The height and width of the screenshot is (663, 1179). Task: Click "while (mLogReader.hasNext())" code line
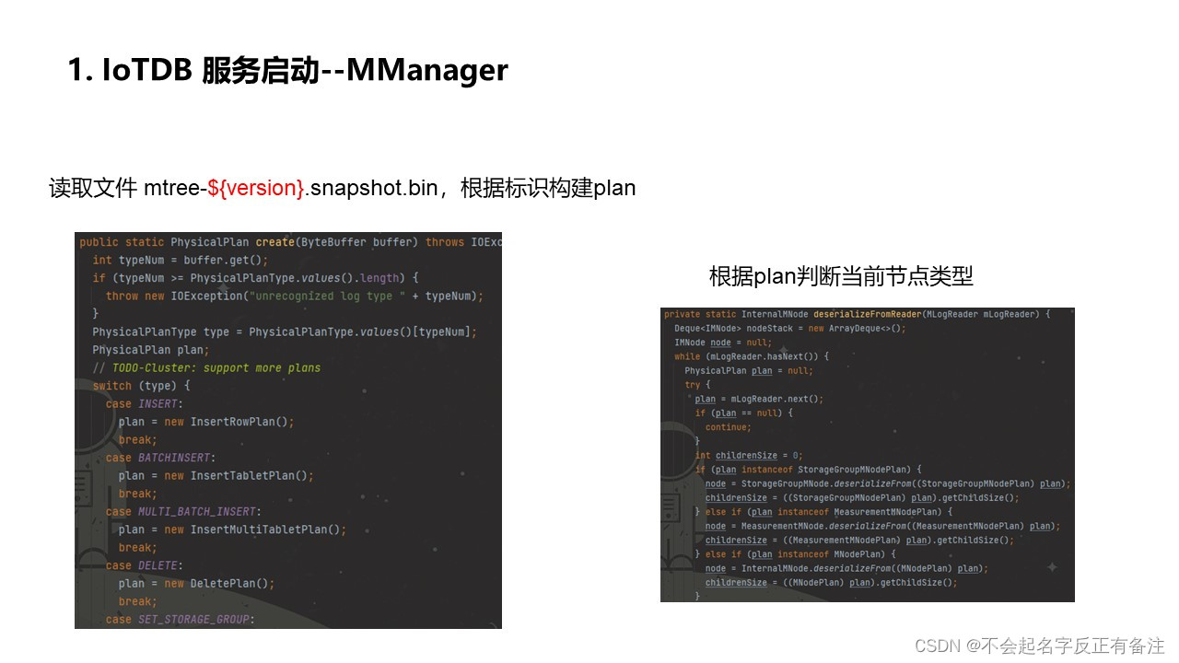pos(752,356)
